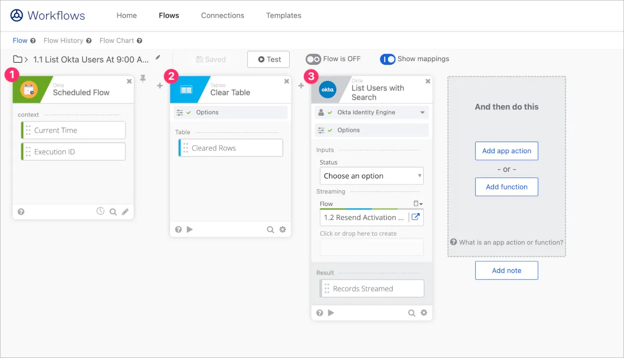Click magnifier icon on List Users card
The width and height of the screenshot is (624, 358).
point(412,313)
